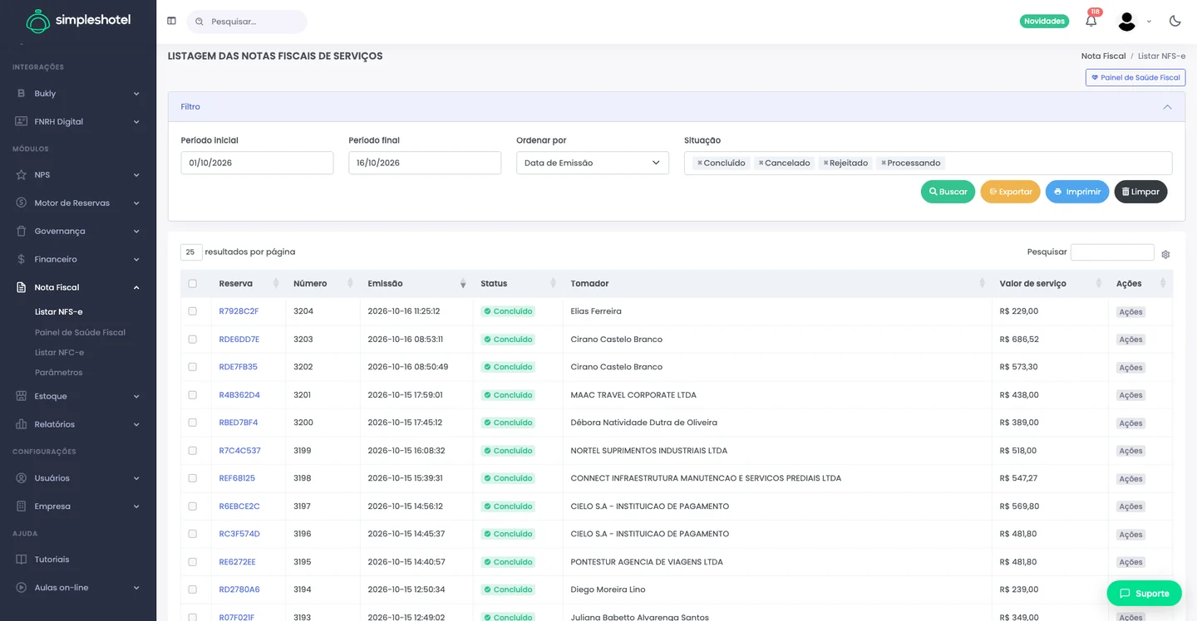Open Painel de Saúde Fiscal submenu item

(x=80, y=332)
